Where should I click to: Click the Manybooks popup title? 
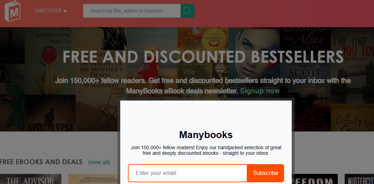(206, 135)
